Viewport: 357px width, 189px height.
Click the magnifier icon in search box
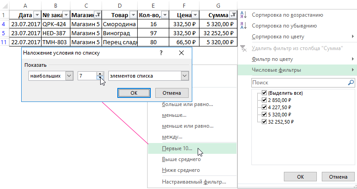[351, 83]
